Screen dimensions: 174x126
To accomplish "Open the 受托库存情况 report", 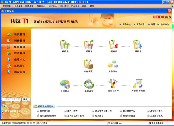I will [128, 116].
